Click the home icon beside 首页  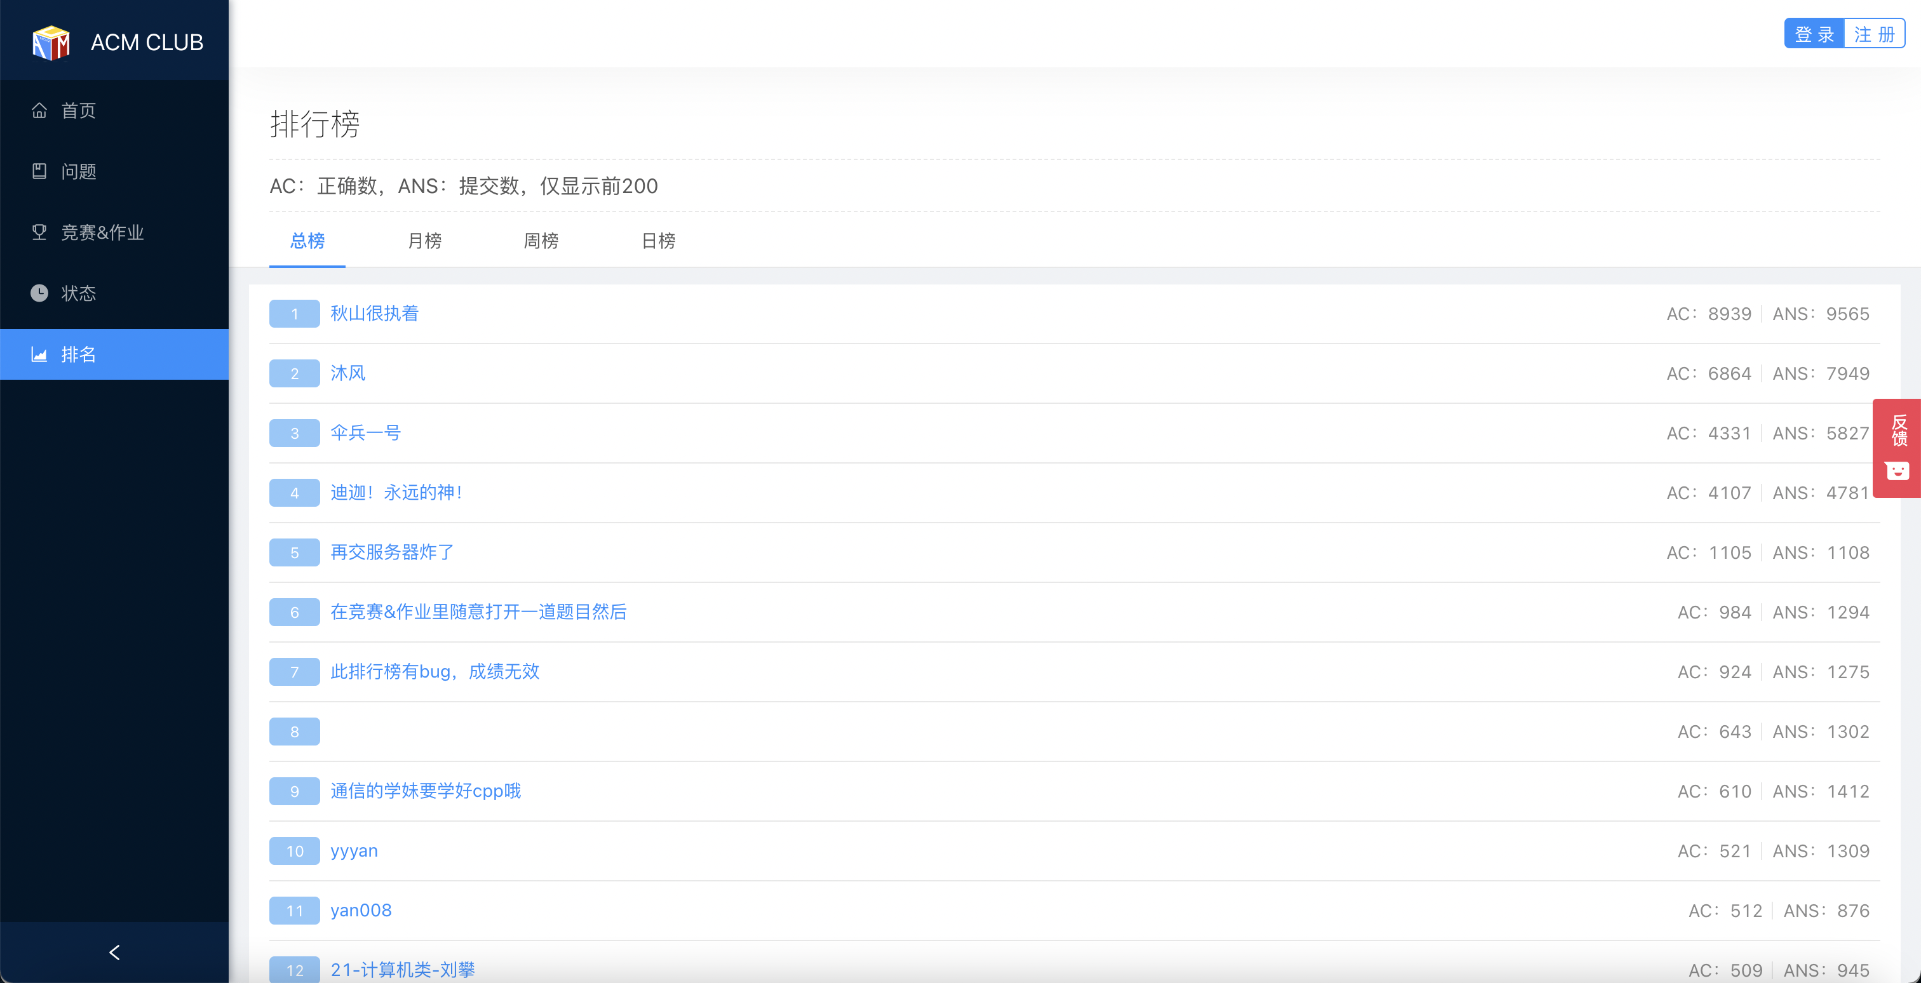(x=39, y=110)
